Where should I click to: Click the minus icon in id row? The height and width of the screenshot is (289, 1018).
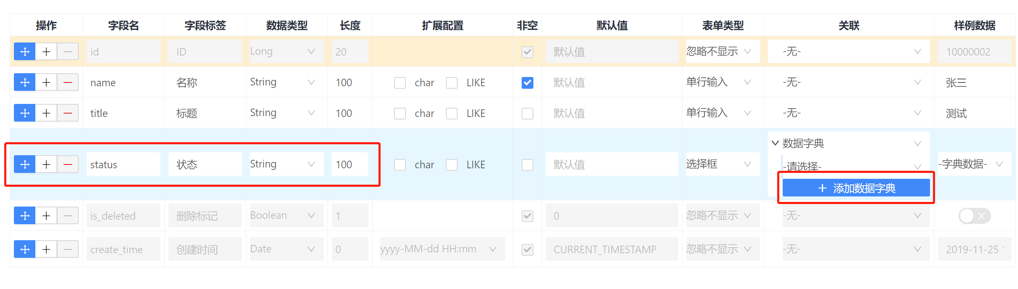68,52
